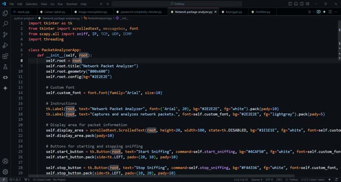Open the Accounts icon in activity bar
The image size is (341, 182).
click(5, 161)
